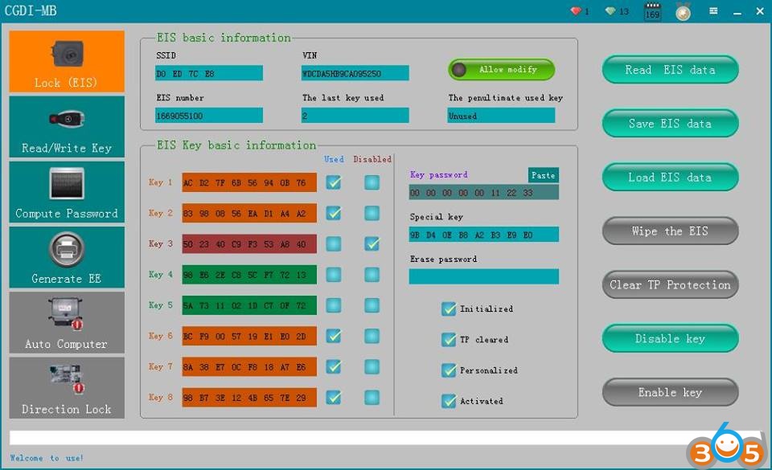
Task: Click the calendar days-remaining icon
Action: coord(652,12)
